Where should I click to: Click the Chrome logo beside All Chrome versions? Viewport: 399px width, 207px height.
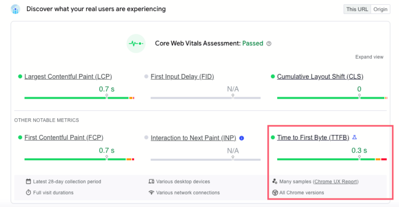click(x=275, y=193)
